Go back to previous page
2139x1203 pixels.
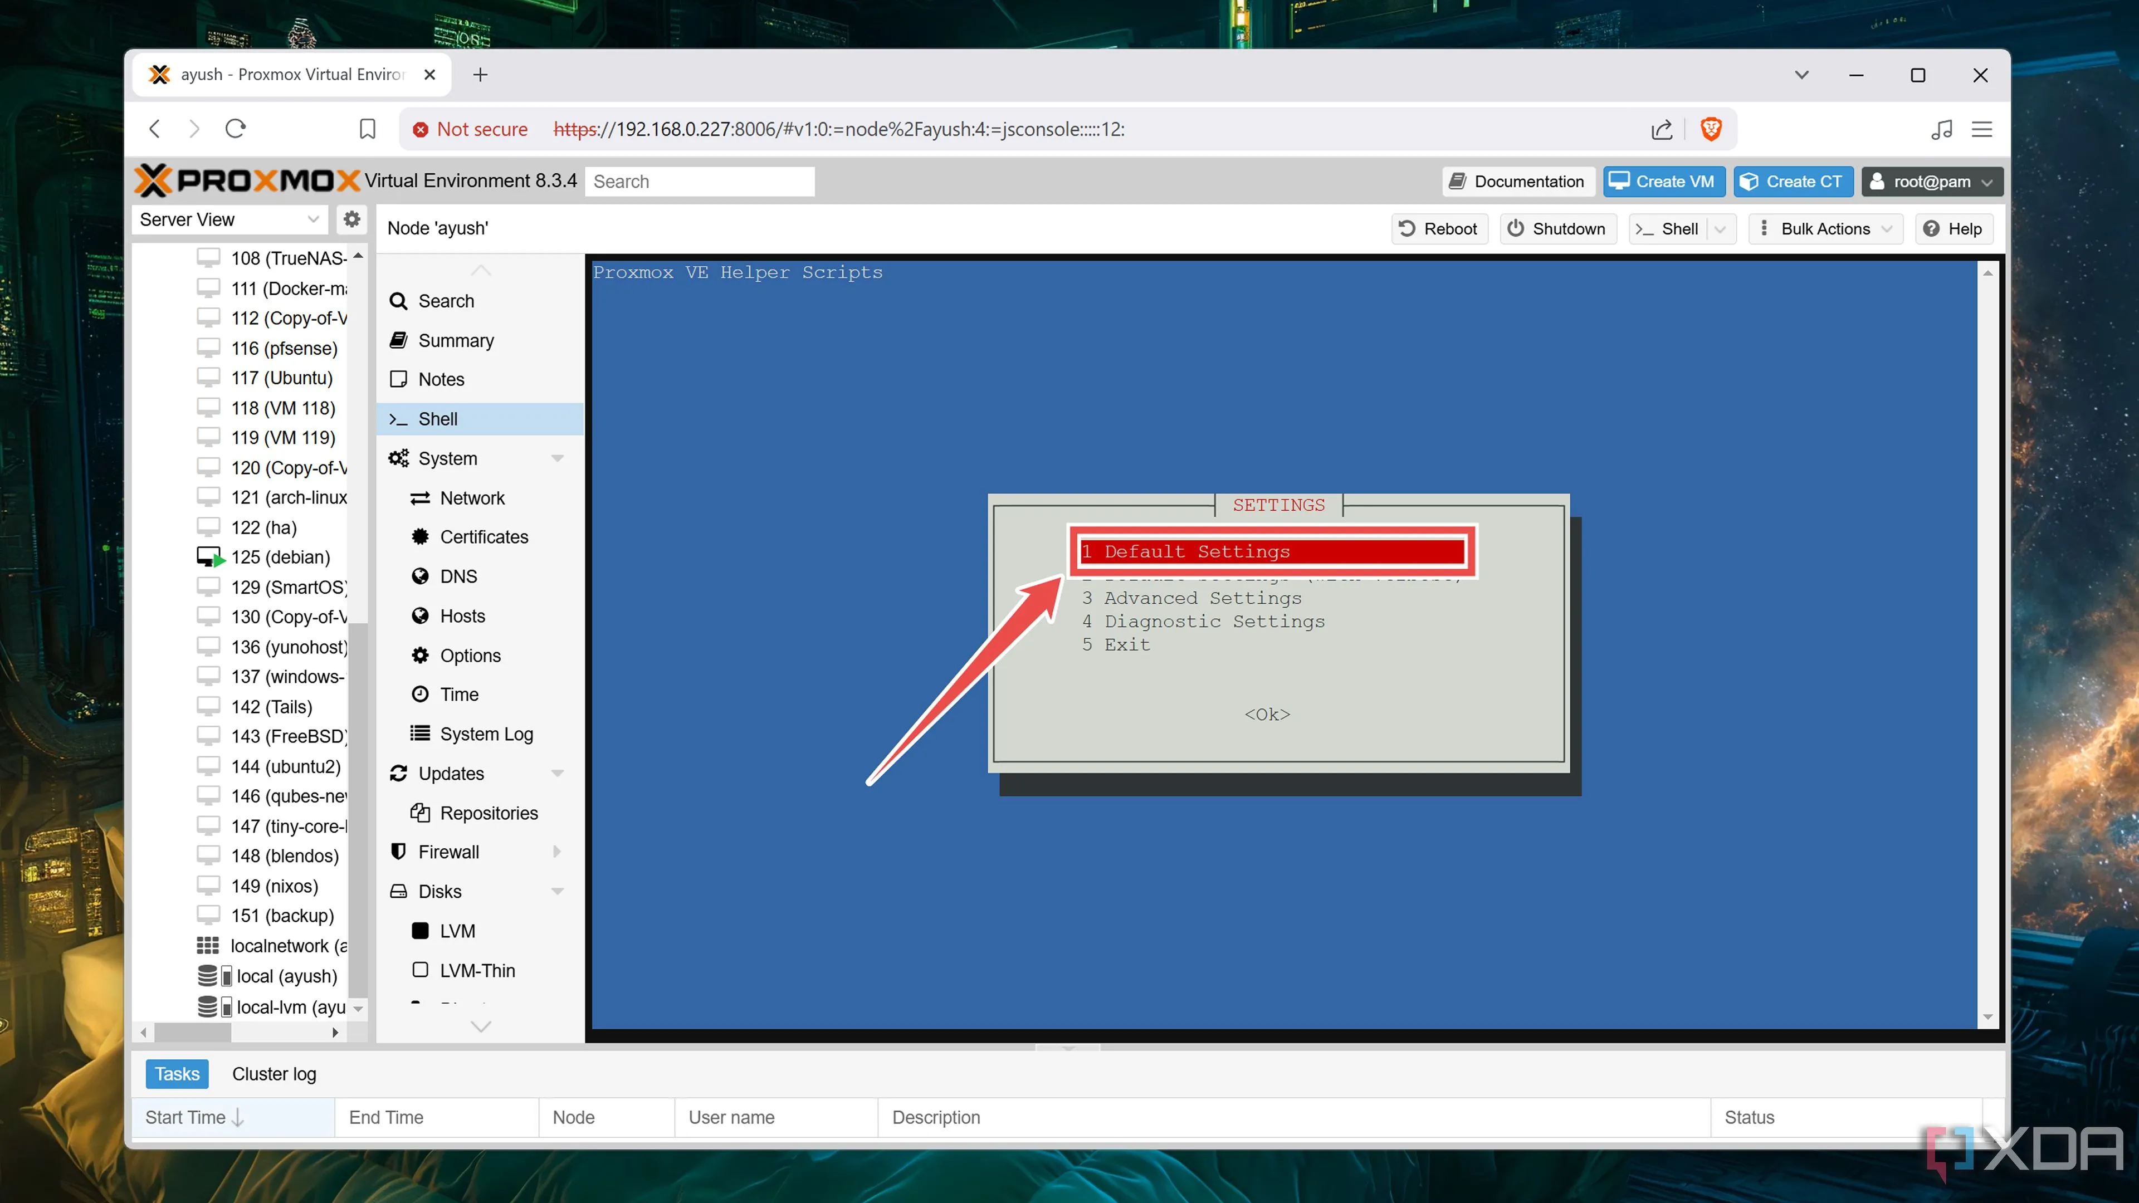[x=154, y=129]
